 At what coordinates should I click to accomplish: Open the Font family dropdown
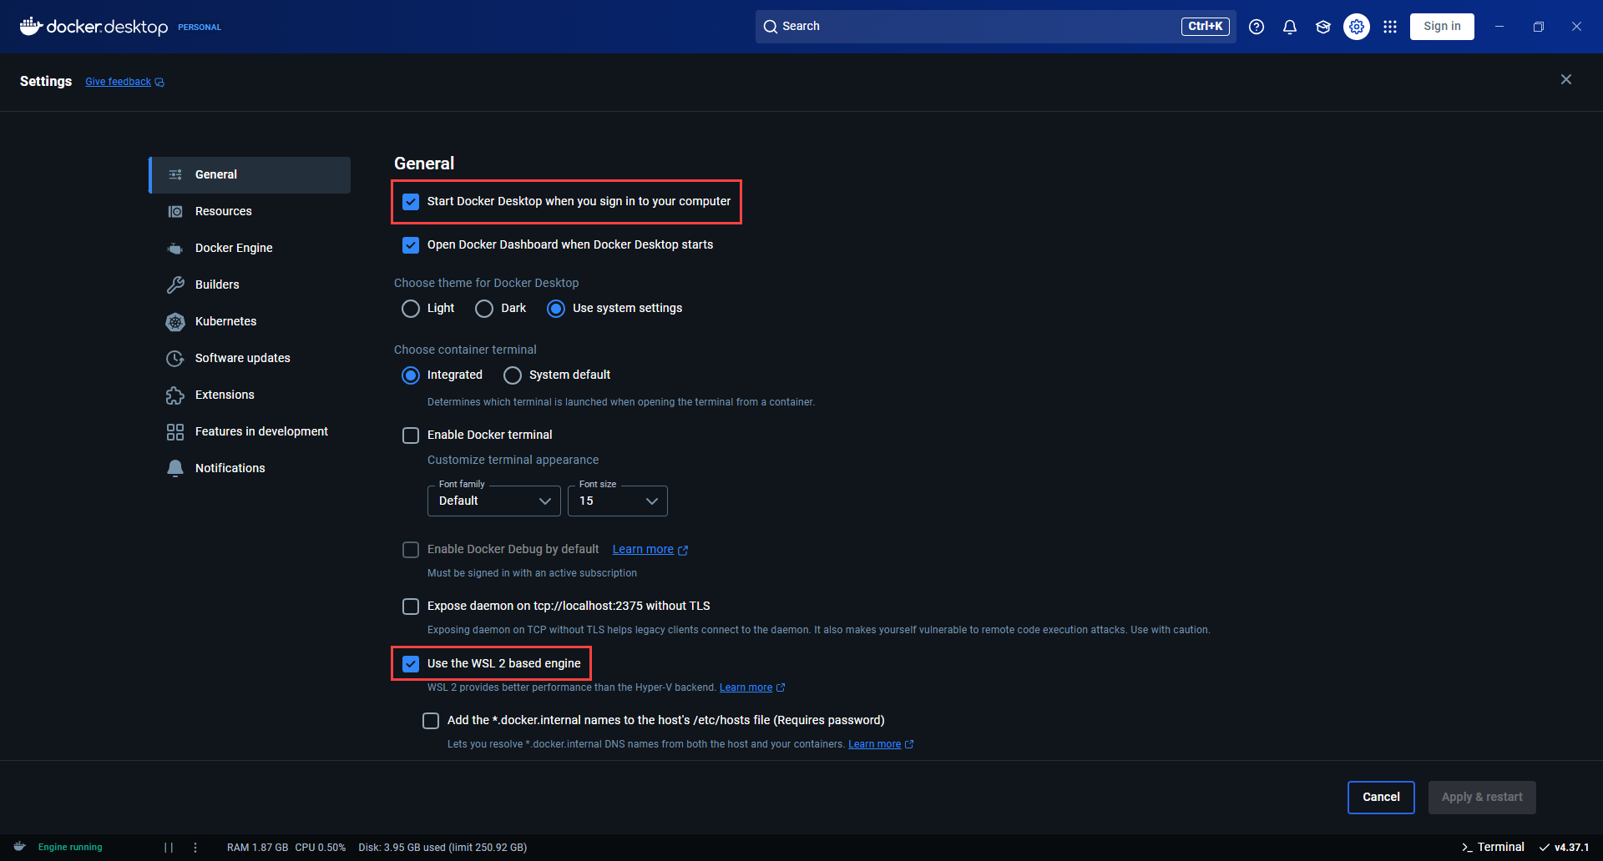(x=494, y=501)
